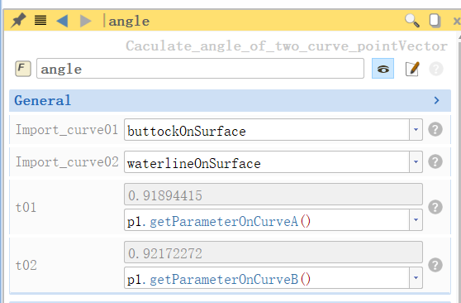
Task: Go back with the blue left arrow
Action: pyautogui.click(x=62, y=21)
